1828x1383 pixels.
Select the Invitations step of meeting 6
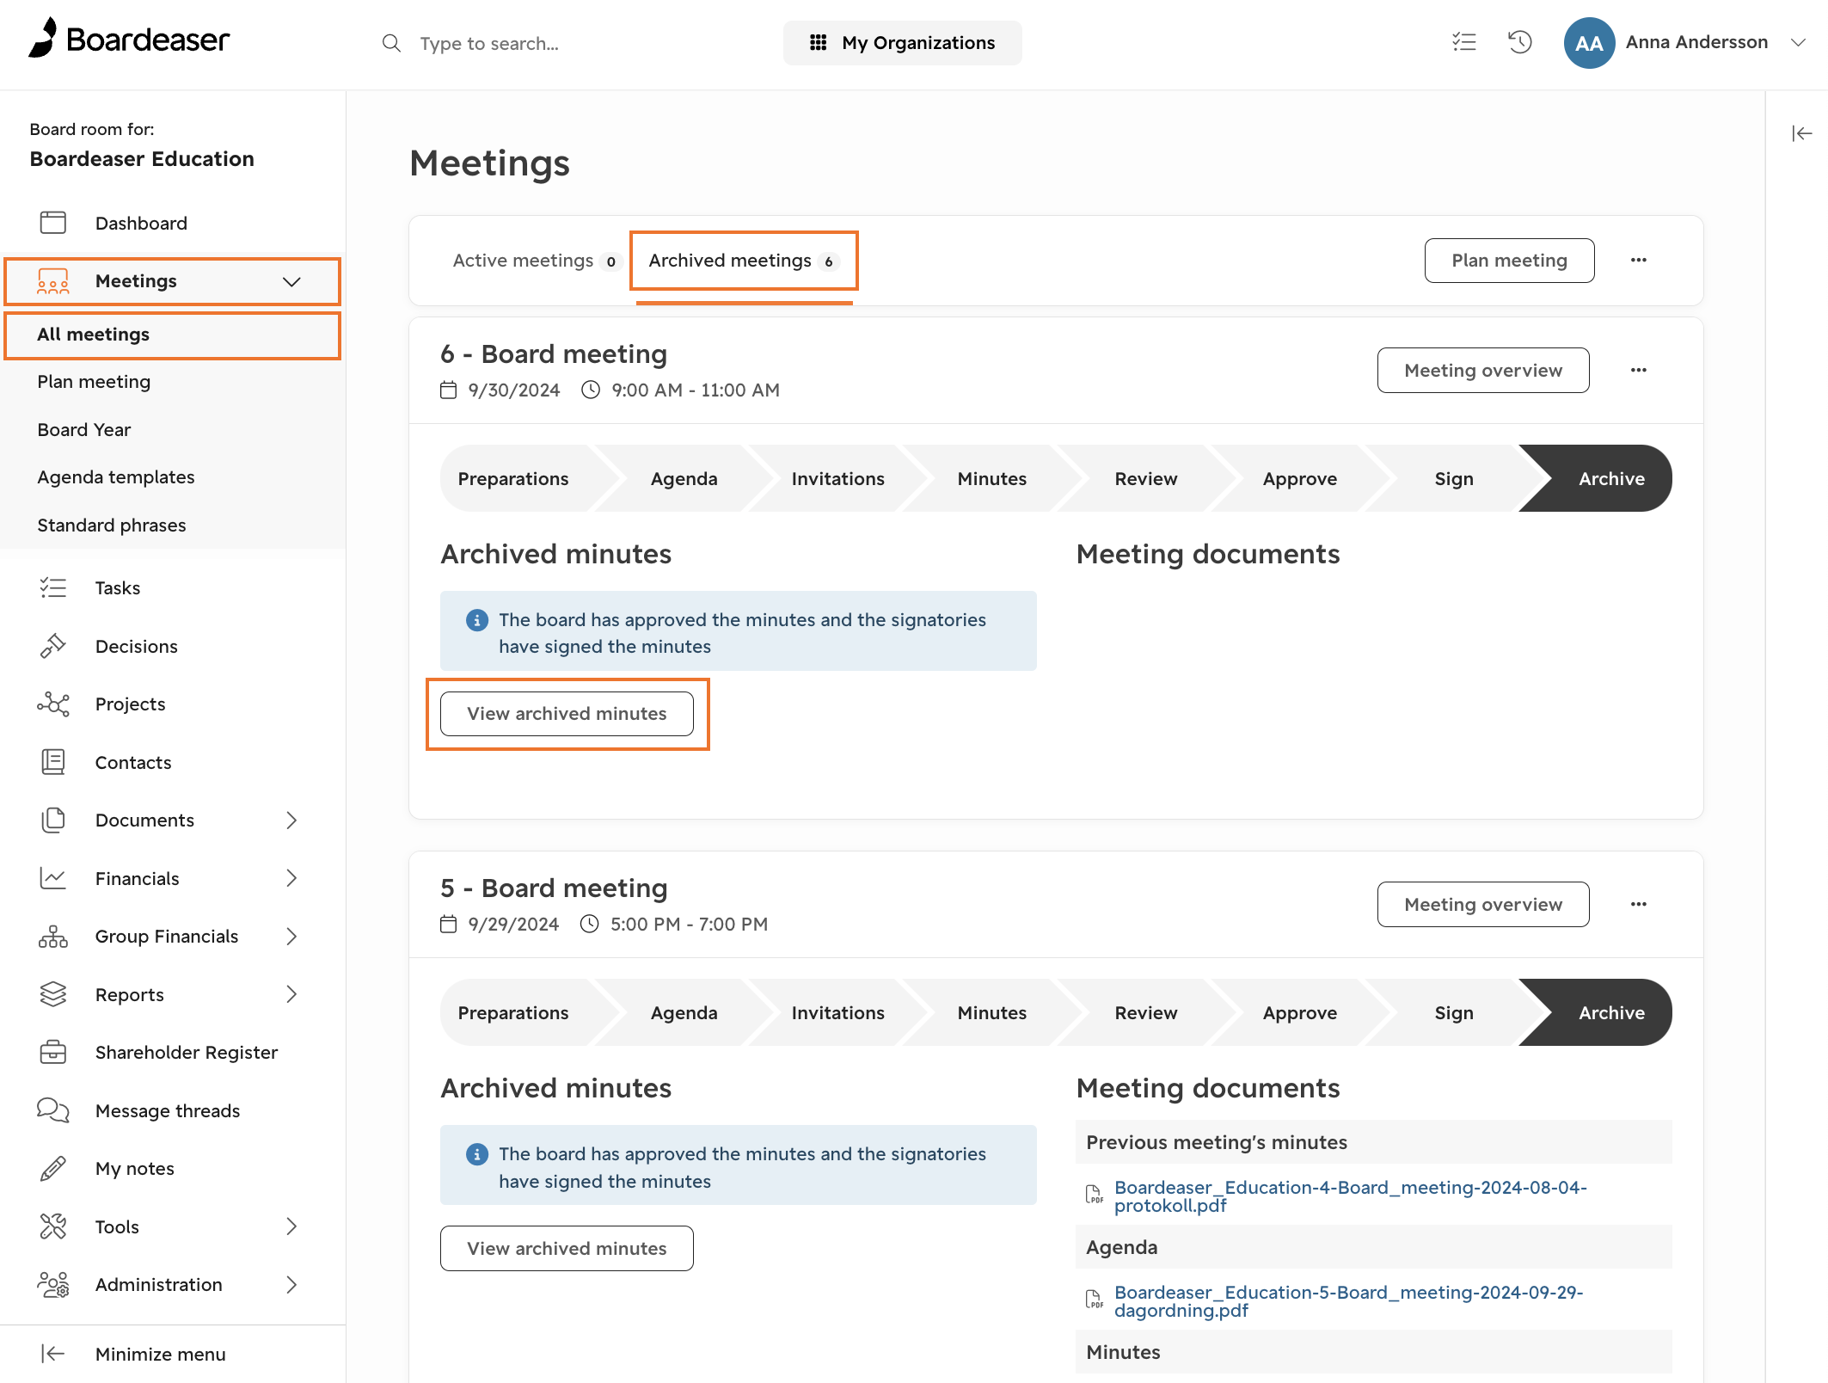click(x=837, y=478)
